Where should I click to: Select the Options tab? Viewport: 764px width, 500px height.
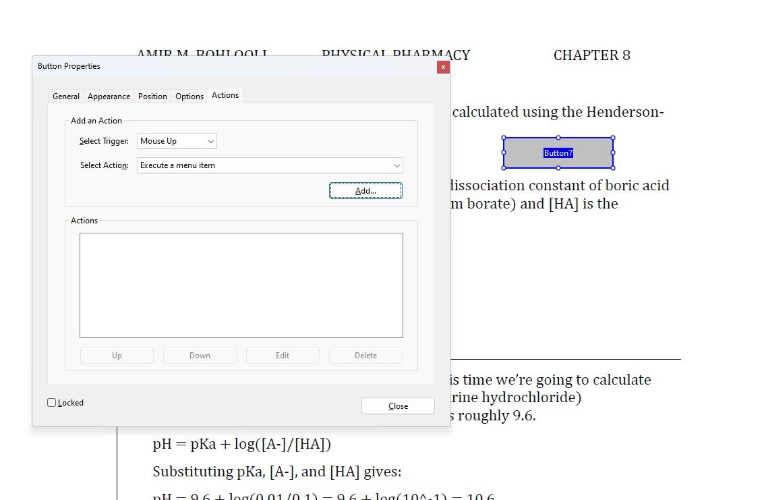coord(189,96)
